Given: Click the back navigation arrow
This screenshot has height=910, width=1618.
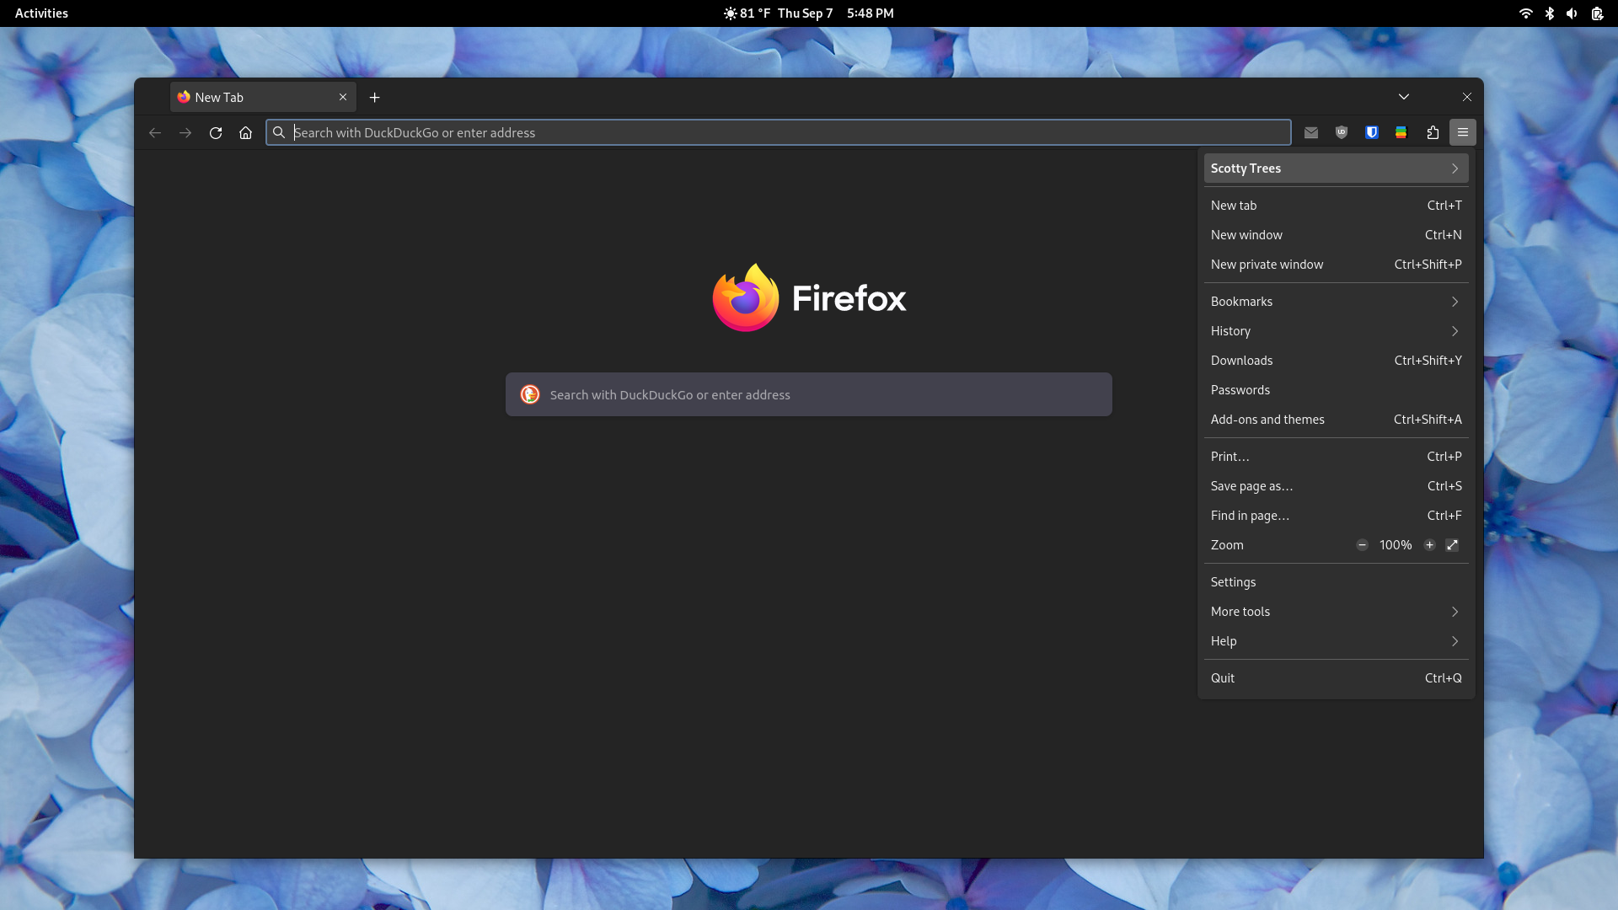Looking at the screenshot, I should point(155,132).
